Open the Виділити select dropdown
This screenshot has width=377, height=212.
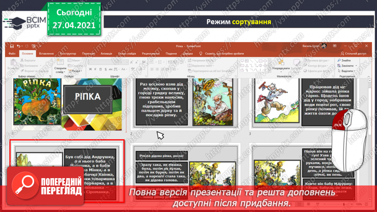click(346, 71)
